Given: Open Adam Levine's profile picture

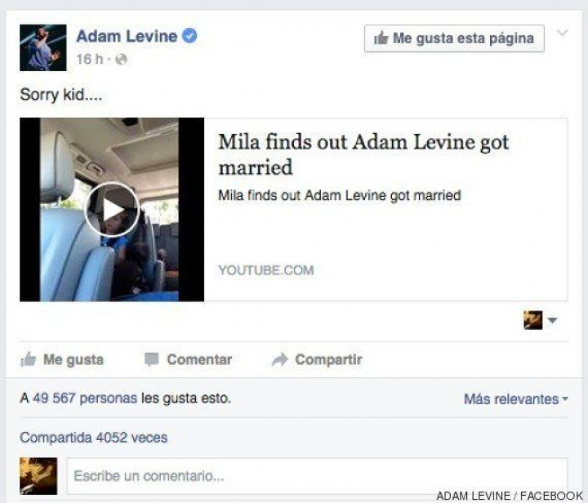Looking at the screenshot, I should click(x=43, y=47).
